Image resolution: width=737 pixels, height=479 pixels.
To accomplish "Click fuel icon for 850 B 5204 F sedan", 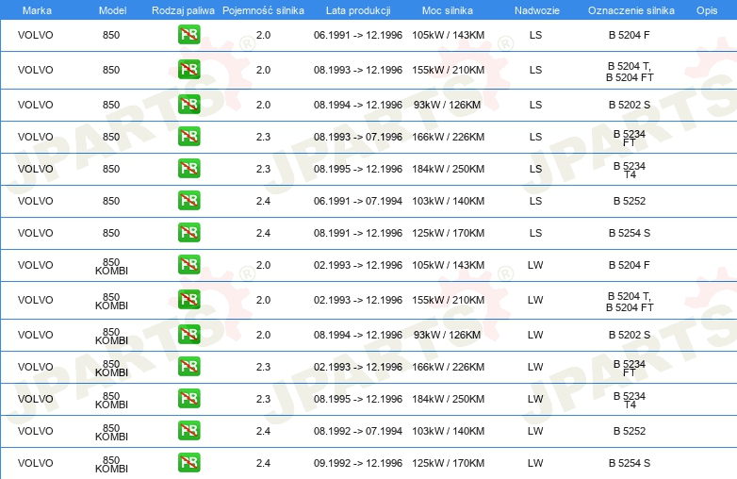I will click(188, 35).
